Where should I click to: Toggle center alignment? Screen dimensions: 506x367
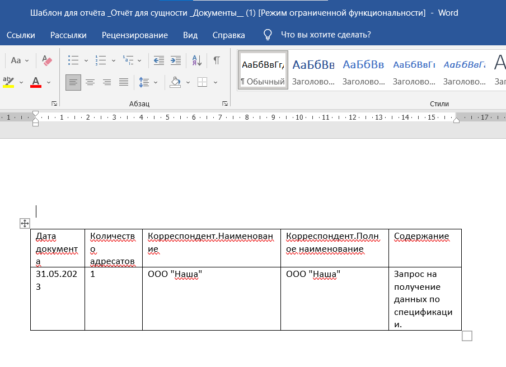90,82
